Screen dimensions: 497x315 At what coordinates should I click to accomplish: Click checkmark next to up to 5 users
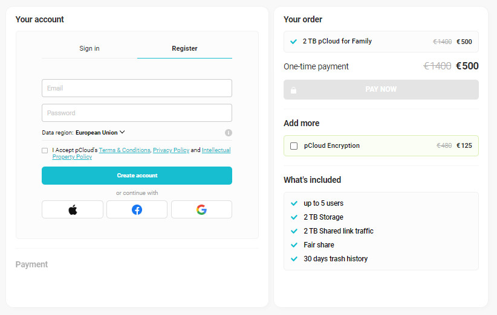[294, 203]
